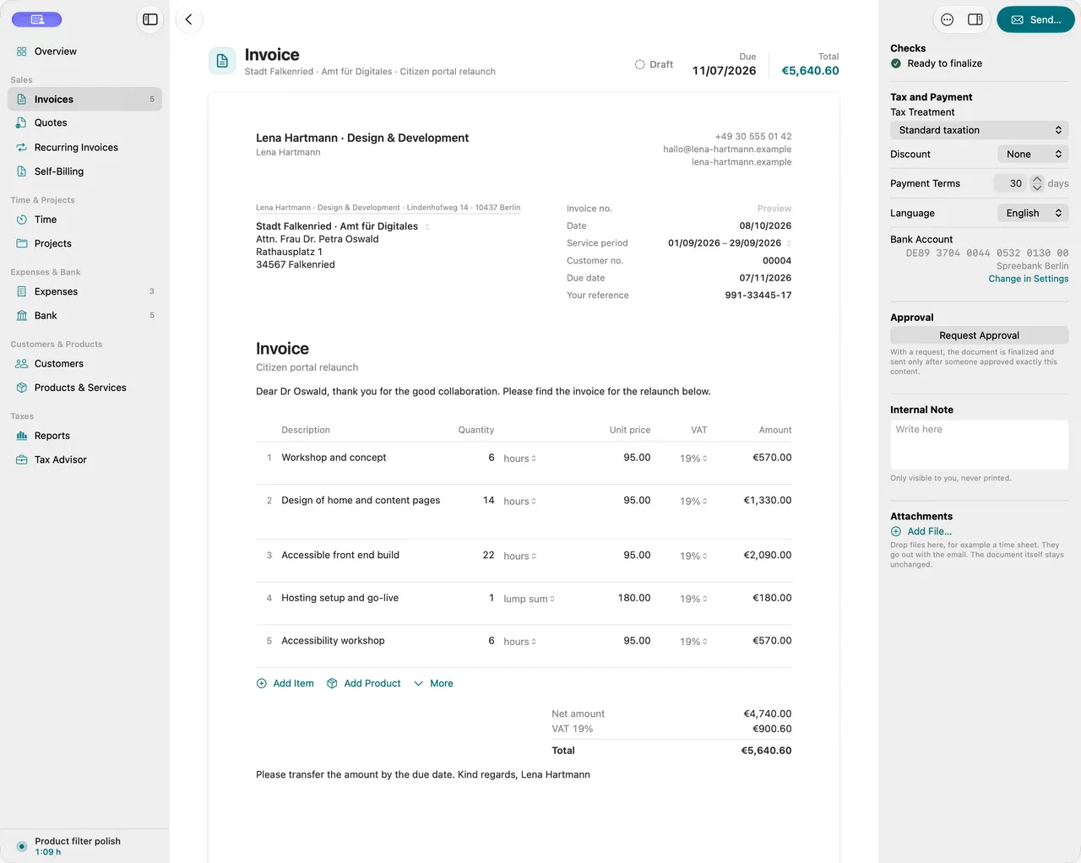Screen dimensions: 1081x863
Task: Toggle the right inspector panel icon
Action: tap(975, 19)
